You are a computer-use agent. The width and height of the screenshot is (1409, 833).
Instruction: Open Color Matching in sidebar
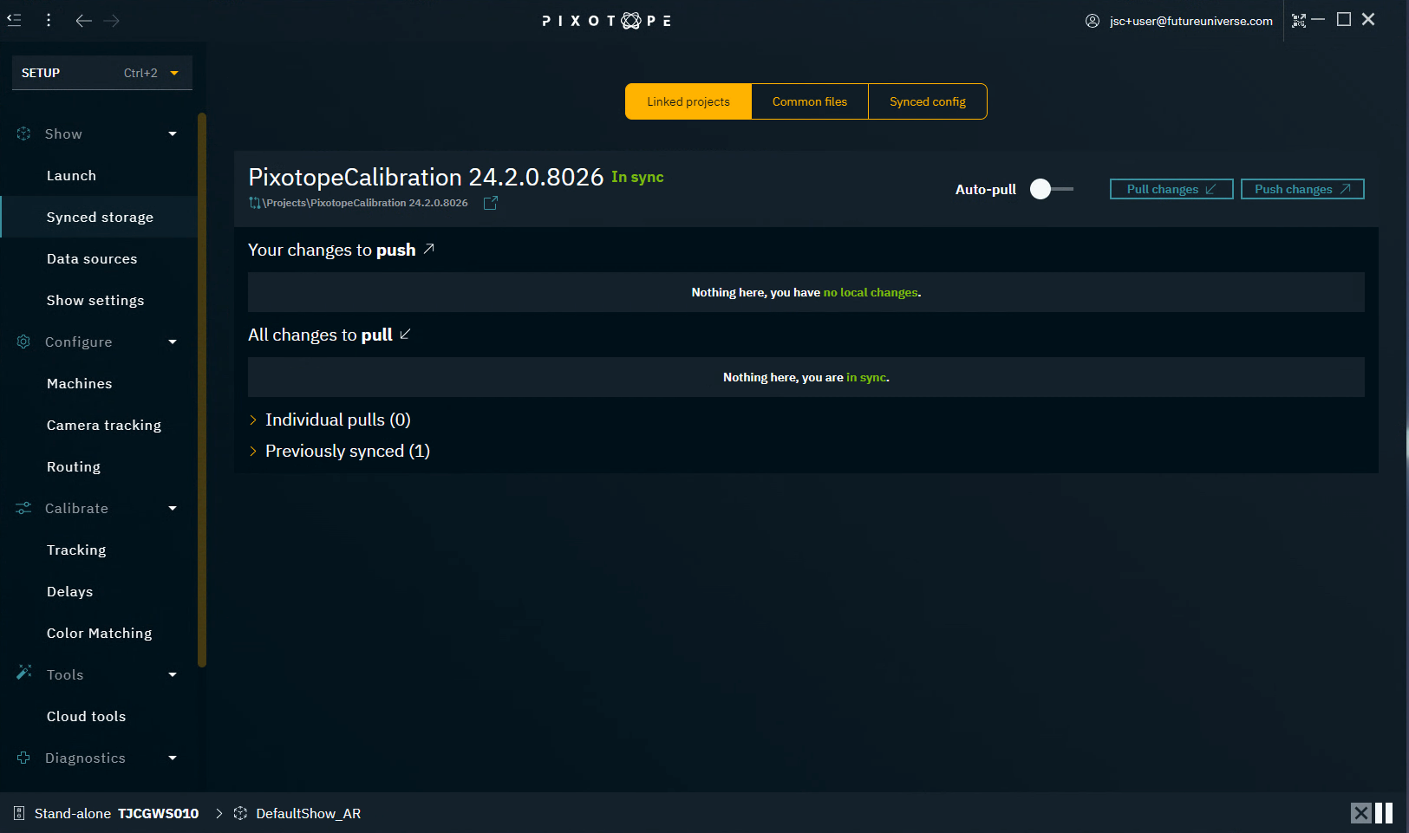[x=99, y=633]
